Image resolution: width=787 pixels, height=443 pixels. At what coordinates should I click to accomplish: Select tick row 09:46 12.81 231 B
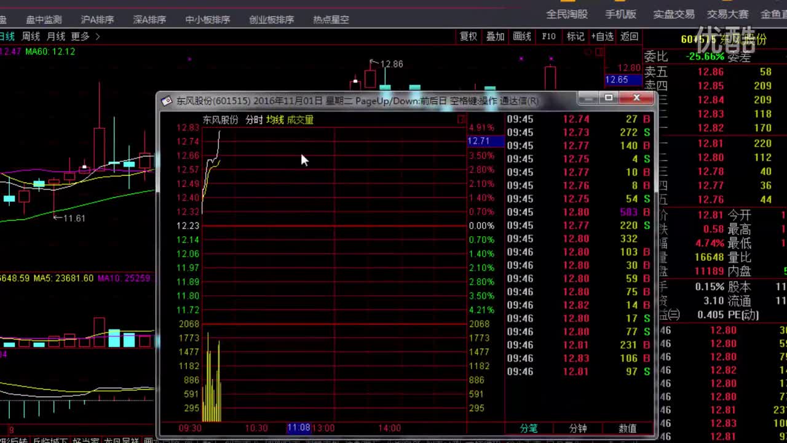click(579, 345)
